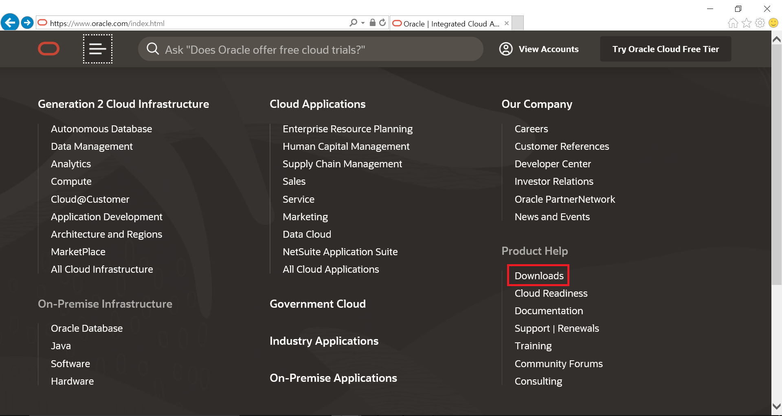Open All Cloud Applications link
The width and height of the screenshot is (782, 416).
click(331, 269)
